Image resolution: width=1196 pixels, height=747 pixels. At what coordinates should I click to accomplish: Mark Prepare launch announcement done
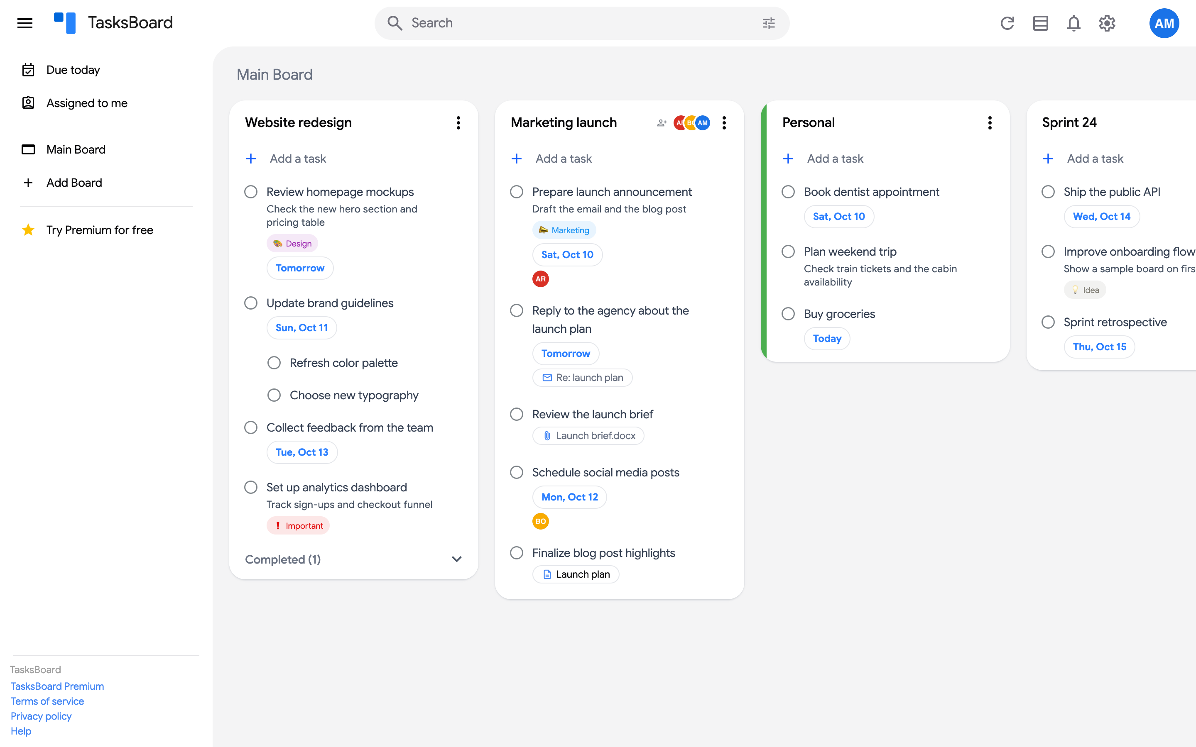[517, 192]
